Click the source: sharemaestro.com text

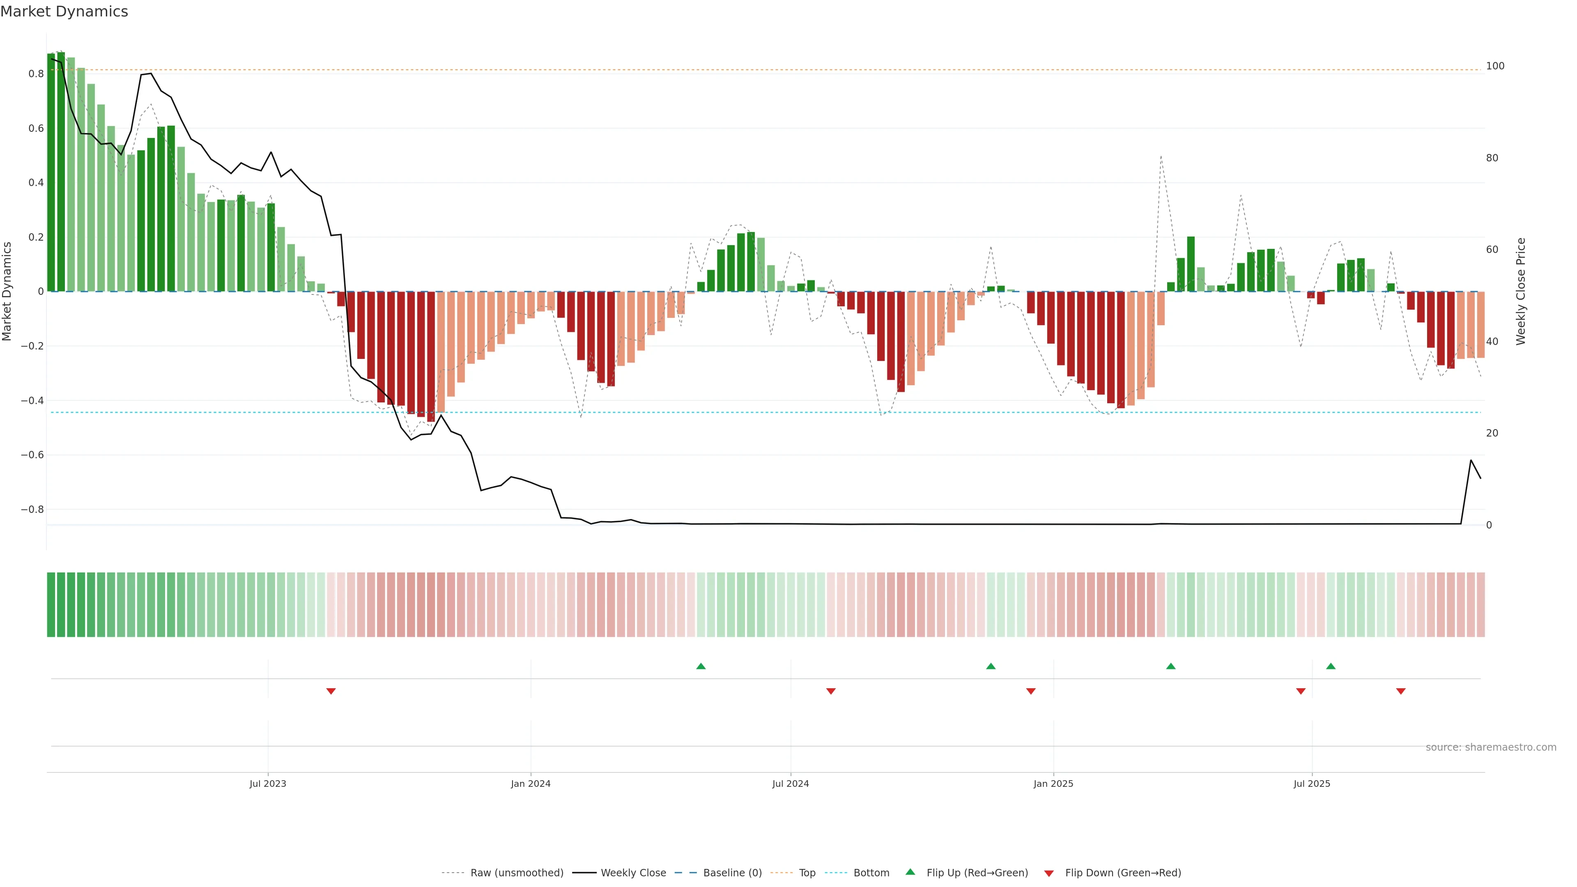click(1491, 747)
